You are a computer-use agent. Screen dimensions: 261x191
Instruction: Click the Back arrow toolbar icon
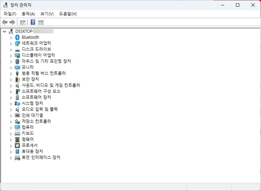[x=5, y=22]
